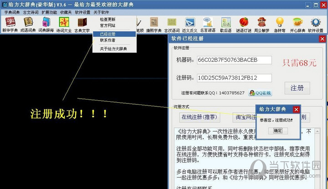
Task: Open the 古汉语词 toolbar icon
Action: click(172, 25)
